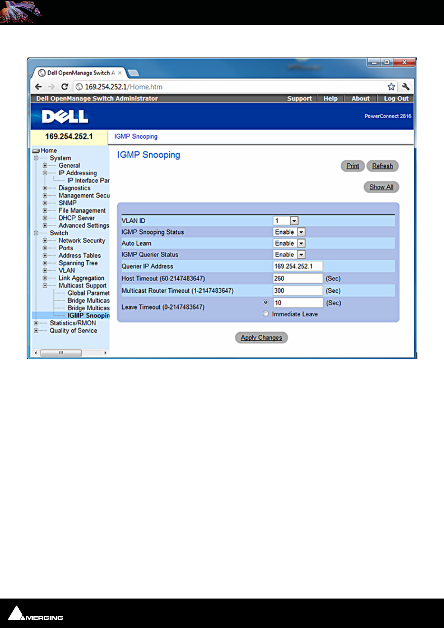Image resolution: width=444 pixels, height=628 pixels.
Task: Select the Immediate Leave radio button
Action: pos(266,314)
